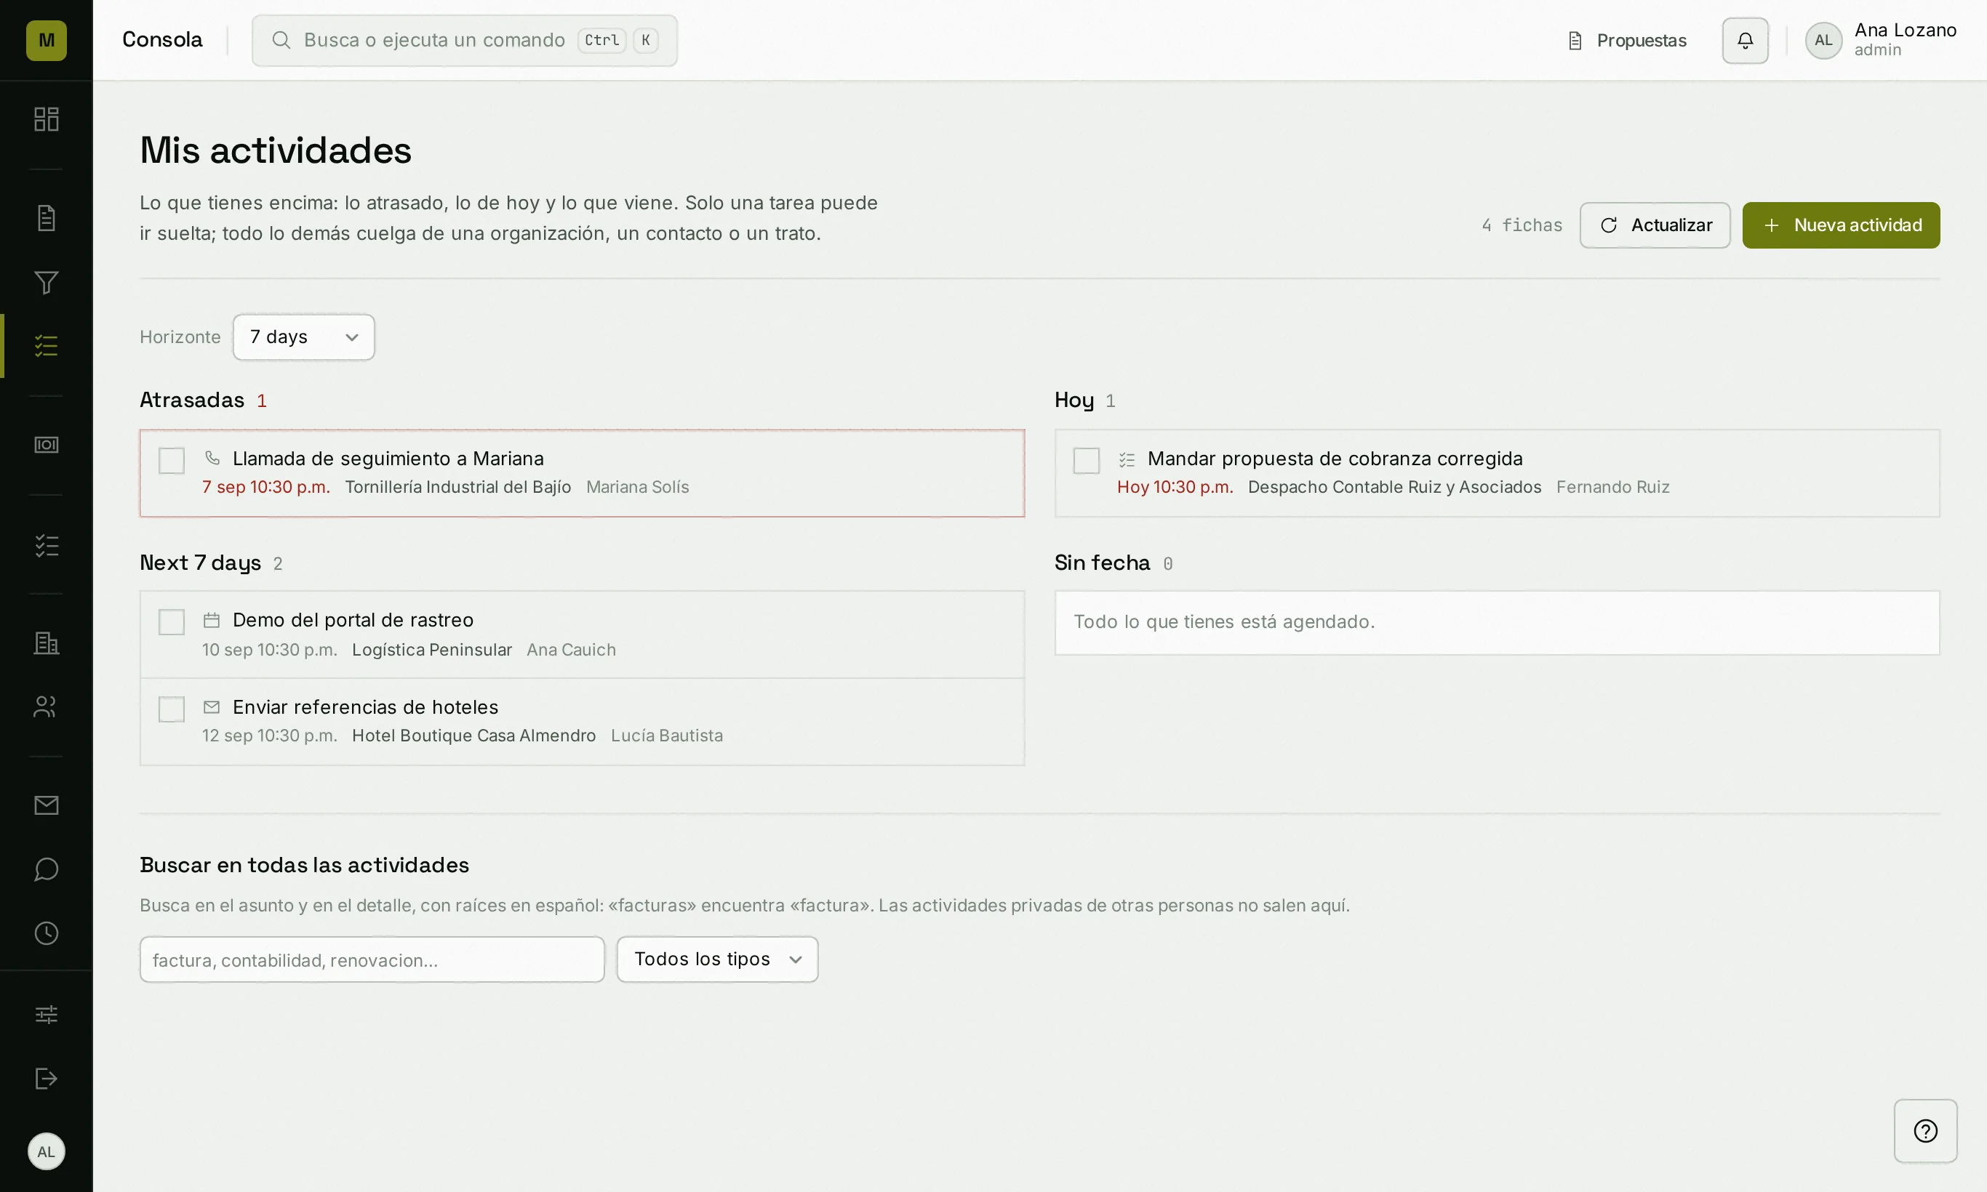Open the document icon in sidebar
The image size is (1987, 1192).
(x=46, y=217)
